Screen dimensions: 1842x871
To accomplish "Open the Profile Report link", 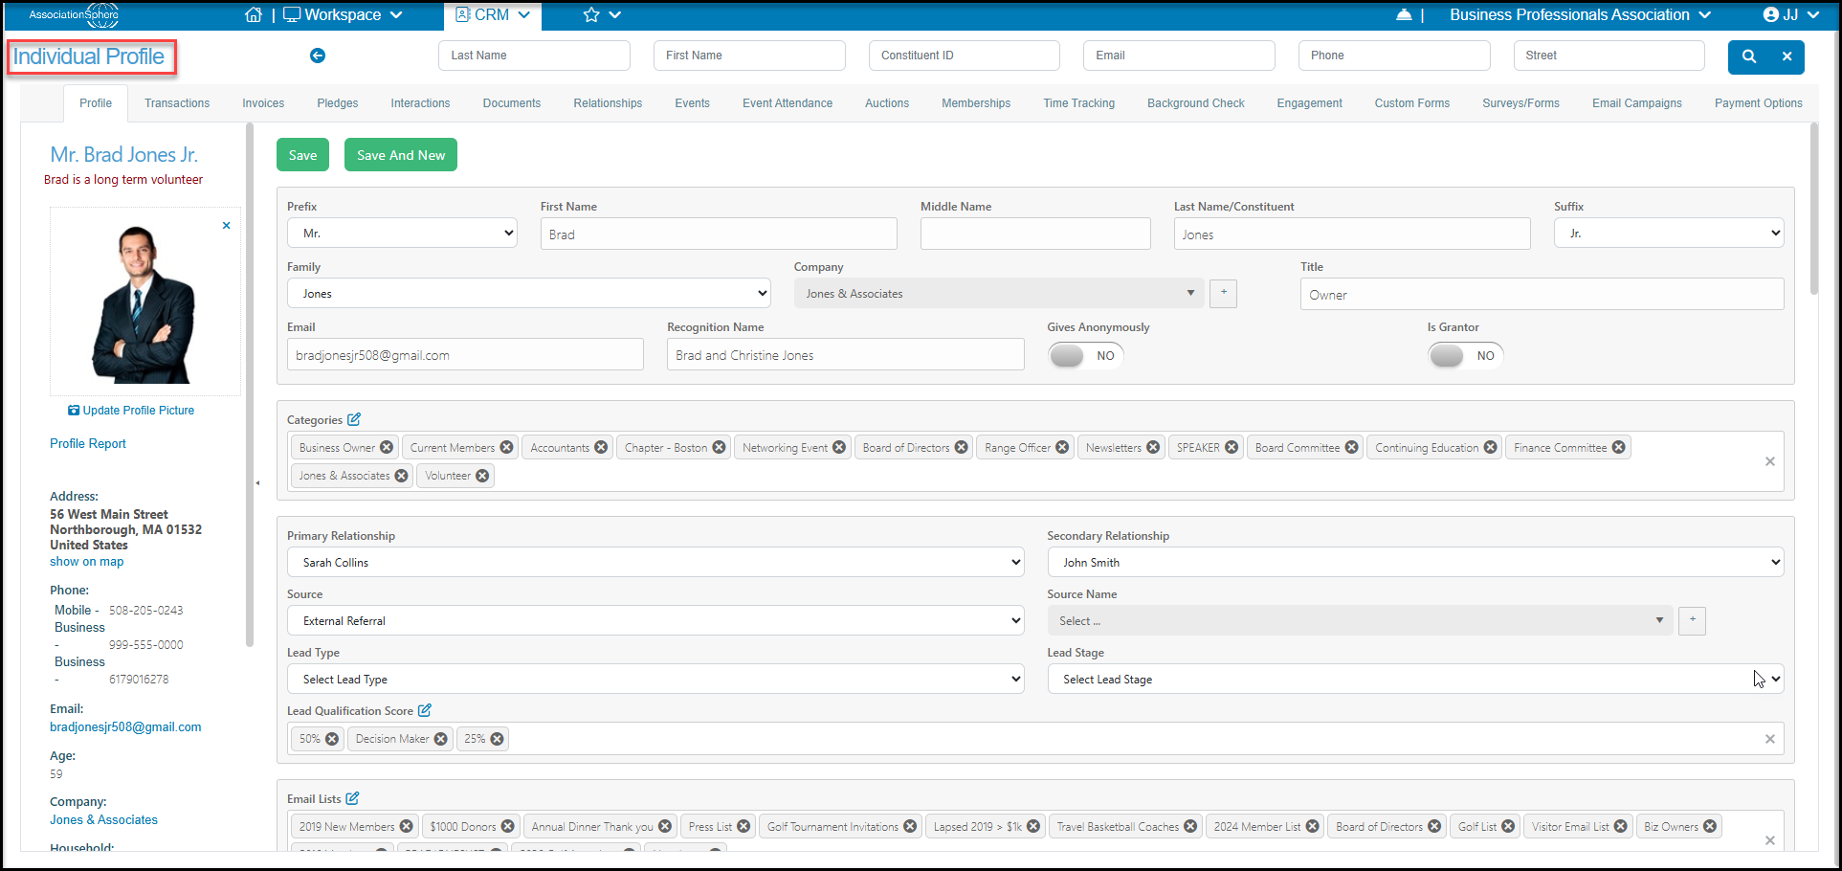I will [x=88, y=443].
